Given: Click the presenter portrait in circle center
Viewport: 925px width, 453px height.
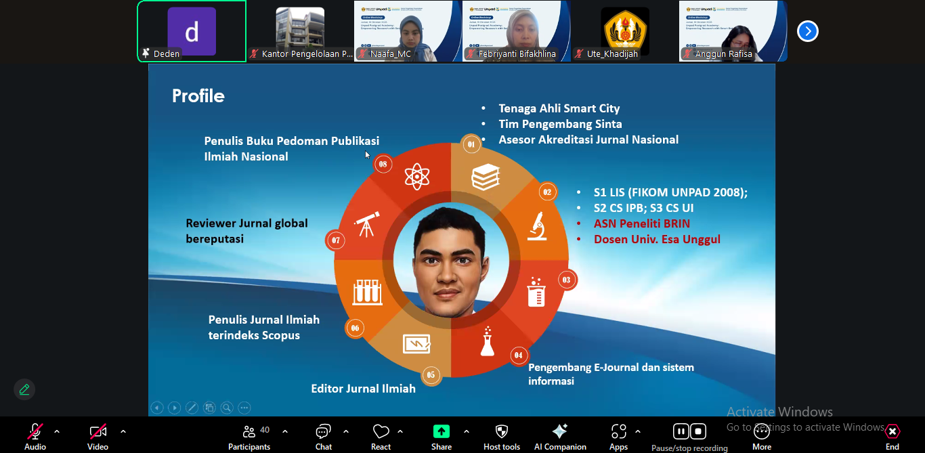Looking at the screenshot, I should click(451, 259).
